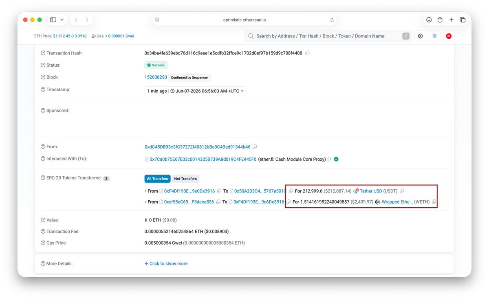This screenshot has width=489, height=300.
Task: Open help for ERC-20 Tokens Transferred
Action: [43, 178]
